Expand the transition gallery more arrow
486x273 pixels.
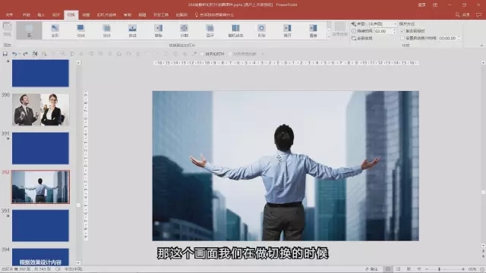point(329,36)
